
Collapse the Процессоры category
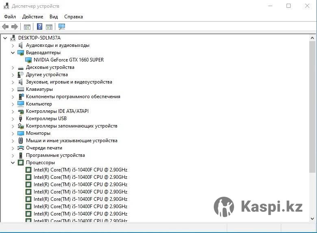13,163
